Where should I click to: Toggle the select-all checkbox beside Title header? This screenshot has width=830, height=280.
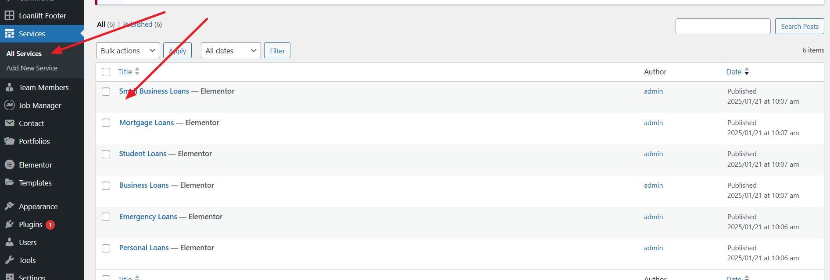[106, 72]
